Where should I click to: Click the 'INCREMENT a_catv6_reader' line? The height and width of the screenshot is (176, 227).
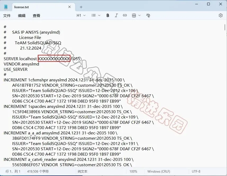[69, 160]
